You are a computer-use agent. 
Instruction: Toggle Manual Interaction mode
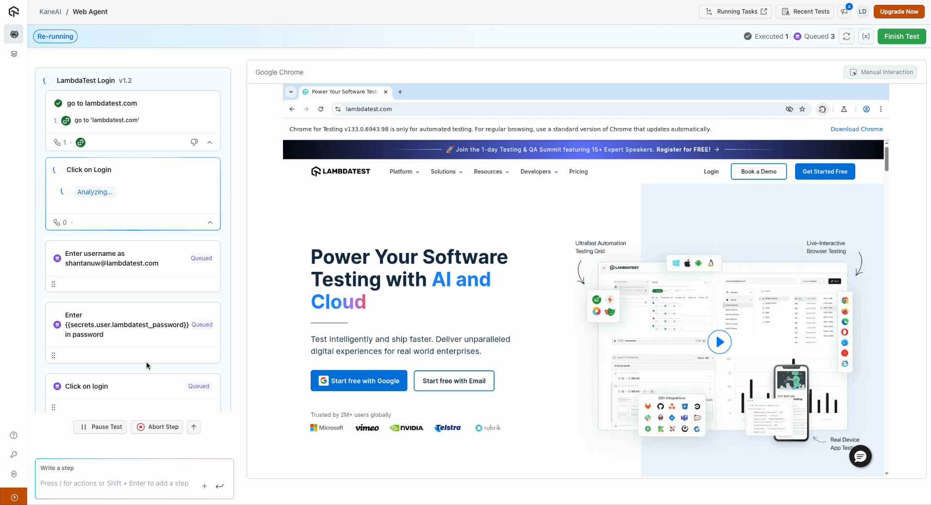(x=880, y=72)
